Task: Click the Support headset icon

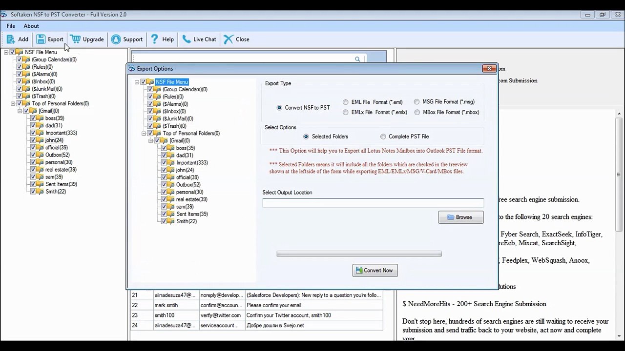Action: (x=116, y=39)
